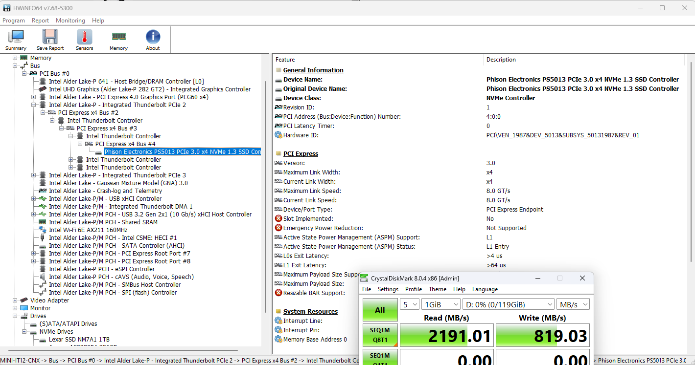The height and width of the screenshot is (365, 695).
Task: Open the Report menu in HWiNFO64
Action: [x=40, y=21]
